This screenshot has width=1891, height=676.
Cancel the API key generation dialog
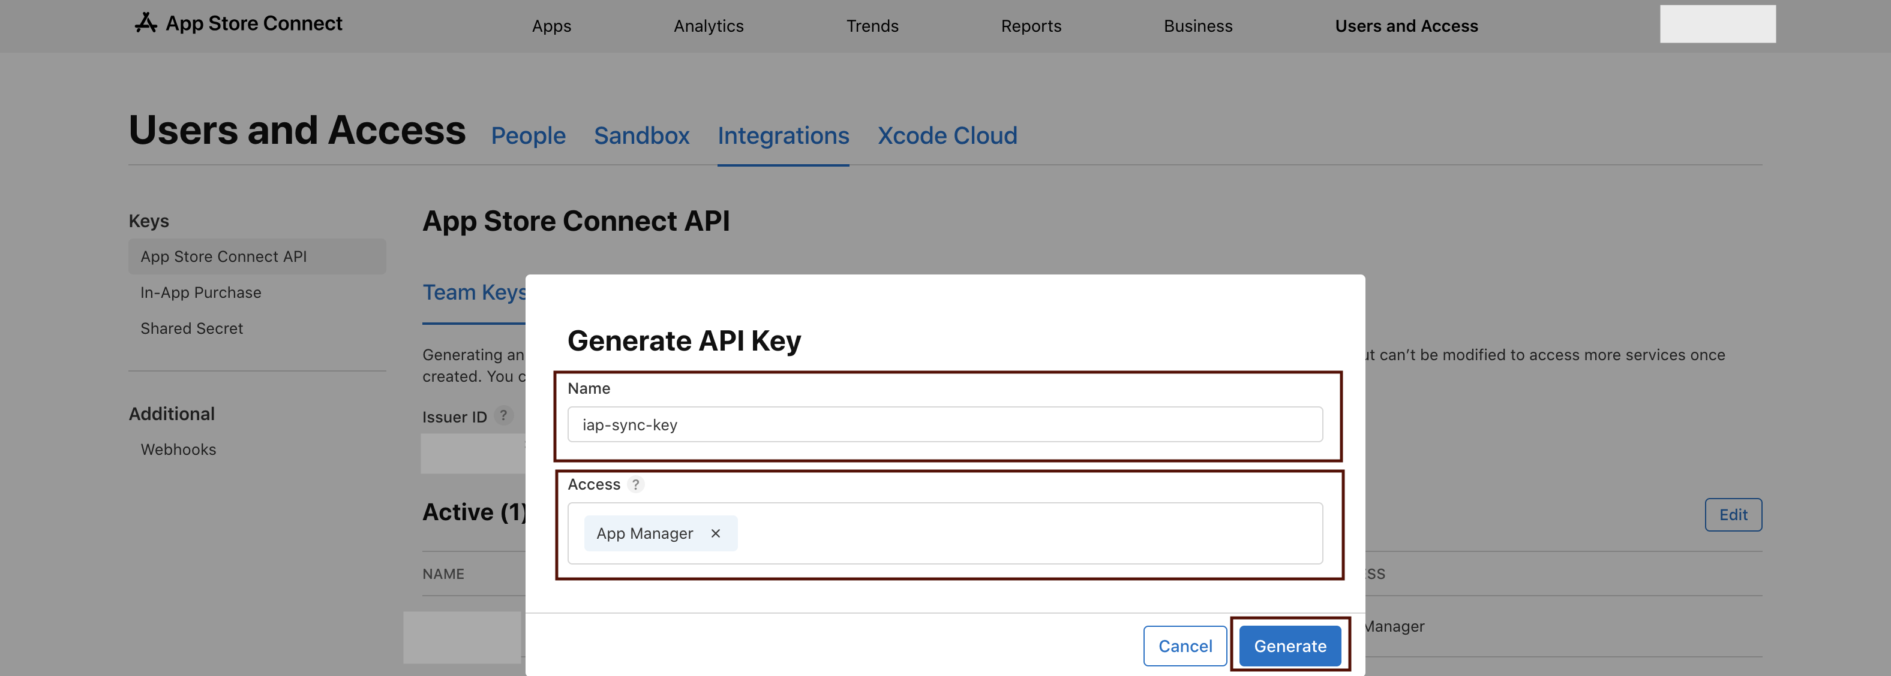click(1185, 646)
